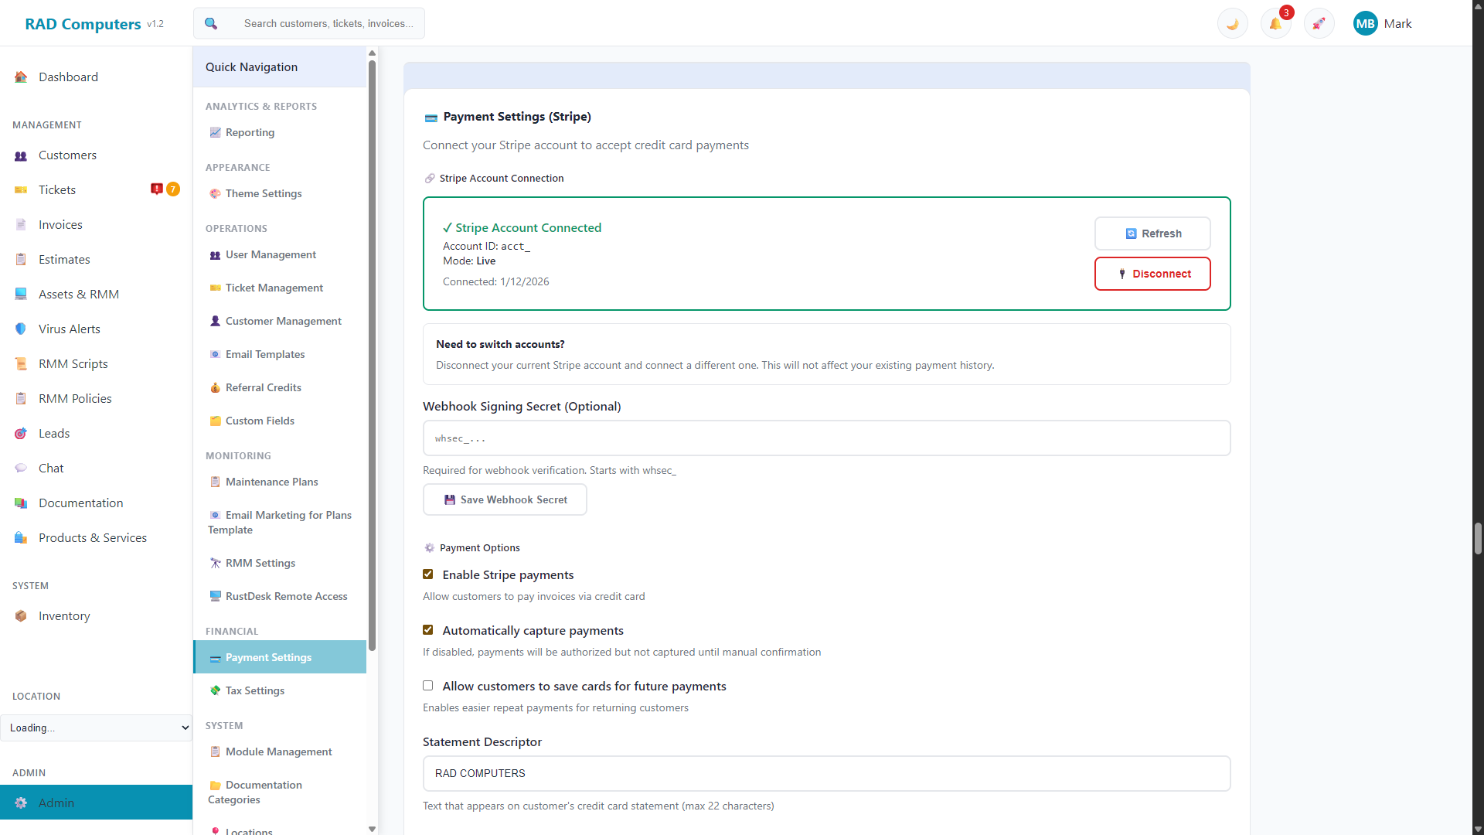Open the search magnifier icon

pos(210,23)
